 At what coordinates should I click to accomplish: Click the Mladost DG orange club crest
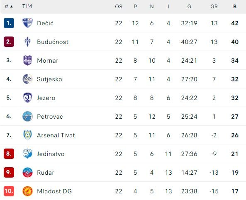(x=27, y=191)
